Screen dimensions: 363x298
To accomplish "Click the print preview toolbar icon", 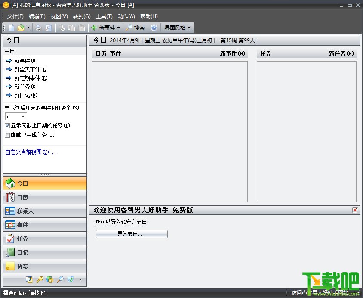I will 49,28.
